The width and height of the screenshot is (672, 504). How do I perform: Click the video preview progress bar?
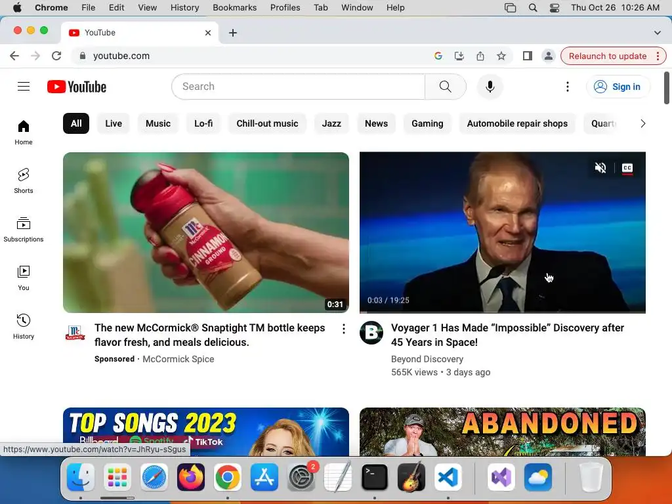(x=503, y=312)
